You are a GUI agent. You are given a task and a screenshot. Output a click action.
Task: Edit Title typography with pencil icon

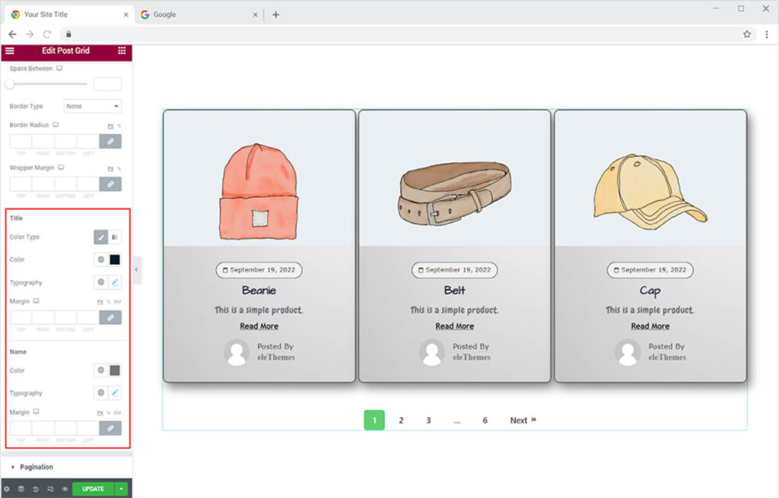pyautogui.click(x=115, y=282)
